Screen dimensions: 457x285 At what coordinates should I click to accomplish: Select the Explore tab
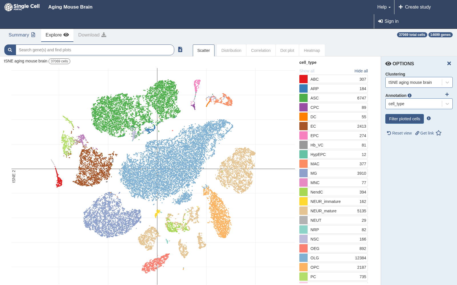[57, 35]
